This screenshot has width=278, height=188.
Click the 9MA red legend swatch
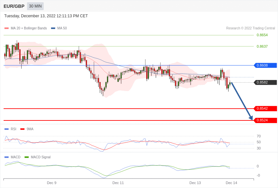(x=22, y=129)
